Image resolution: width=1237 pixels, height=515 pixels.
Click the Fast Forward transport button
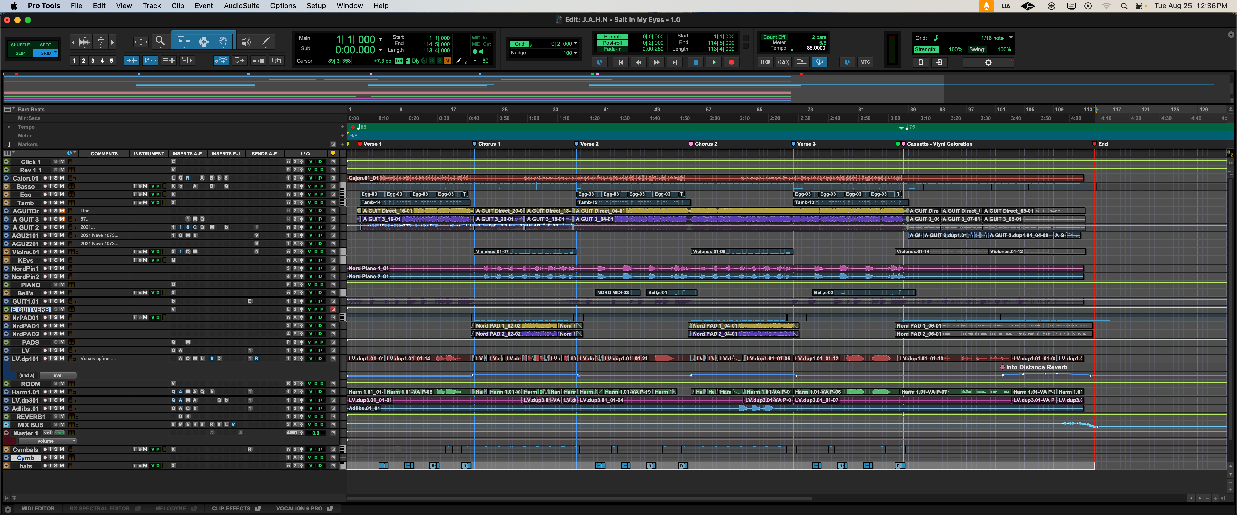tap(657, 62)
